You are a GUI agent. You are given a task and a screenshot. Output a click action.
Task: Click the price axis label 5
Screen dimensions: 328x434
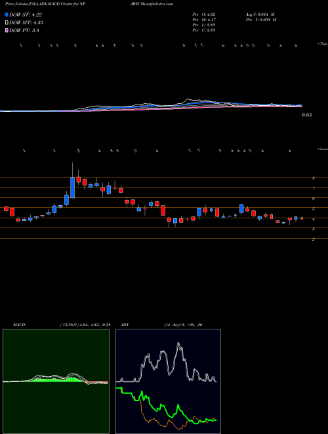click(314, 209)
